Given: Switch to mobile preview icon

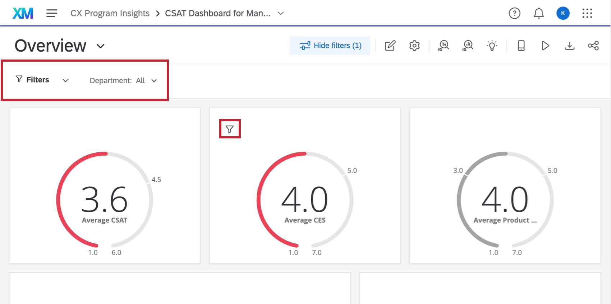Looking at the screenshot, I should pos(521,46).
